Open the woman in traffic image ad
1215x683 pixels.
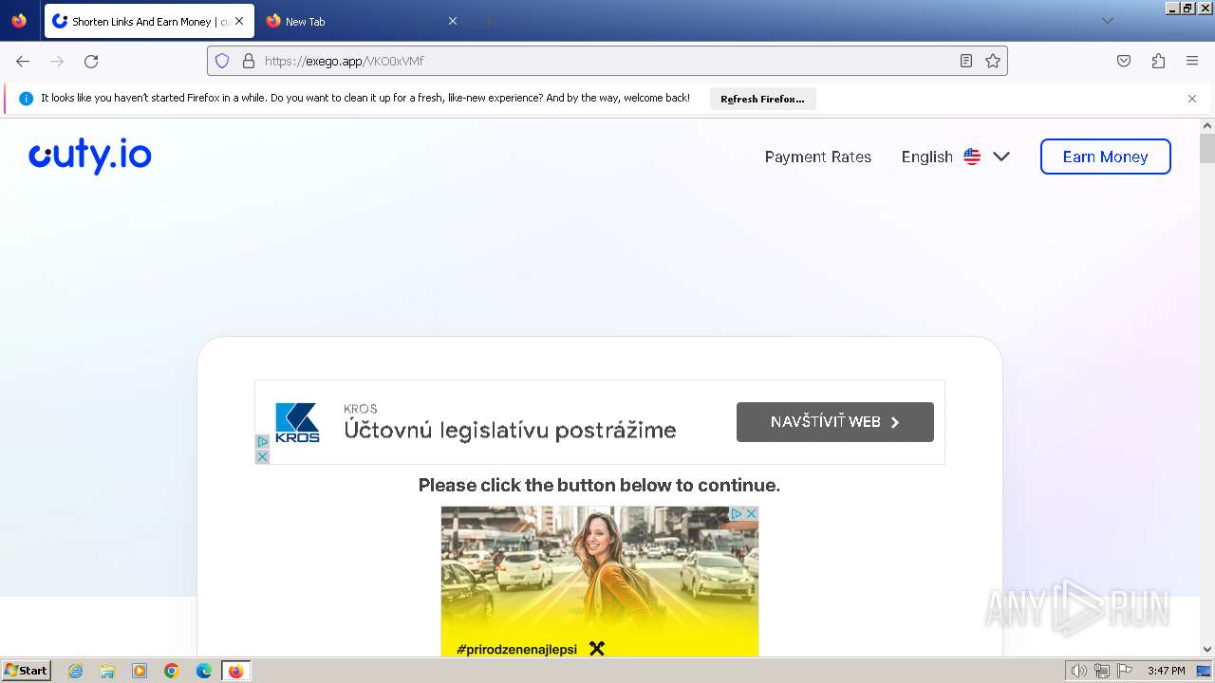click(x=600, y=581)
